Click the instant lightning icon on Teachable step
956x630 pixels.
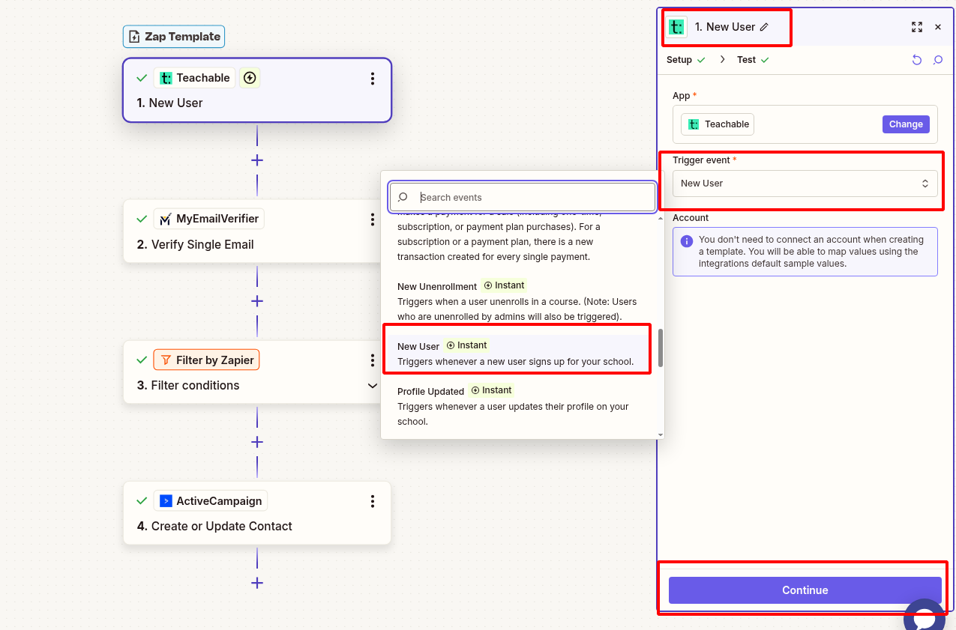pos(250,78)
